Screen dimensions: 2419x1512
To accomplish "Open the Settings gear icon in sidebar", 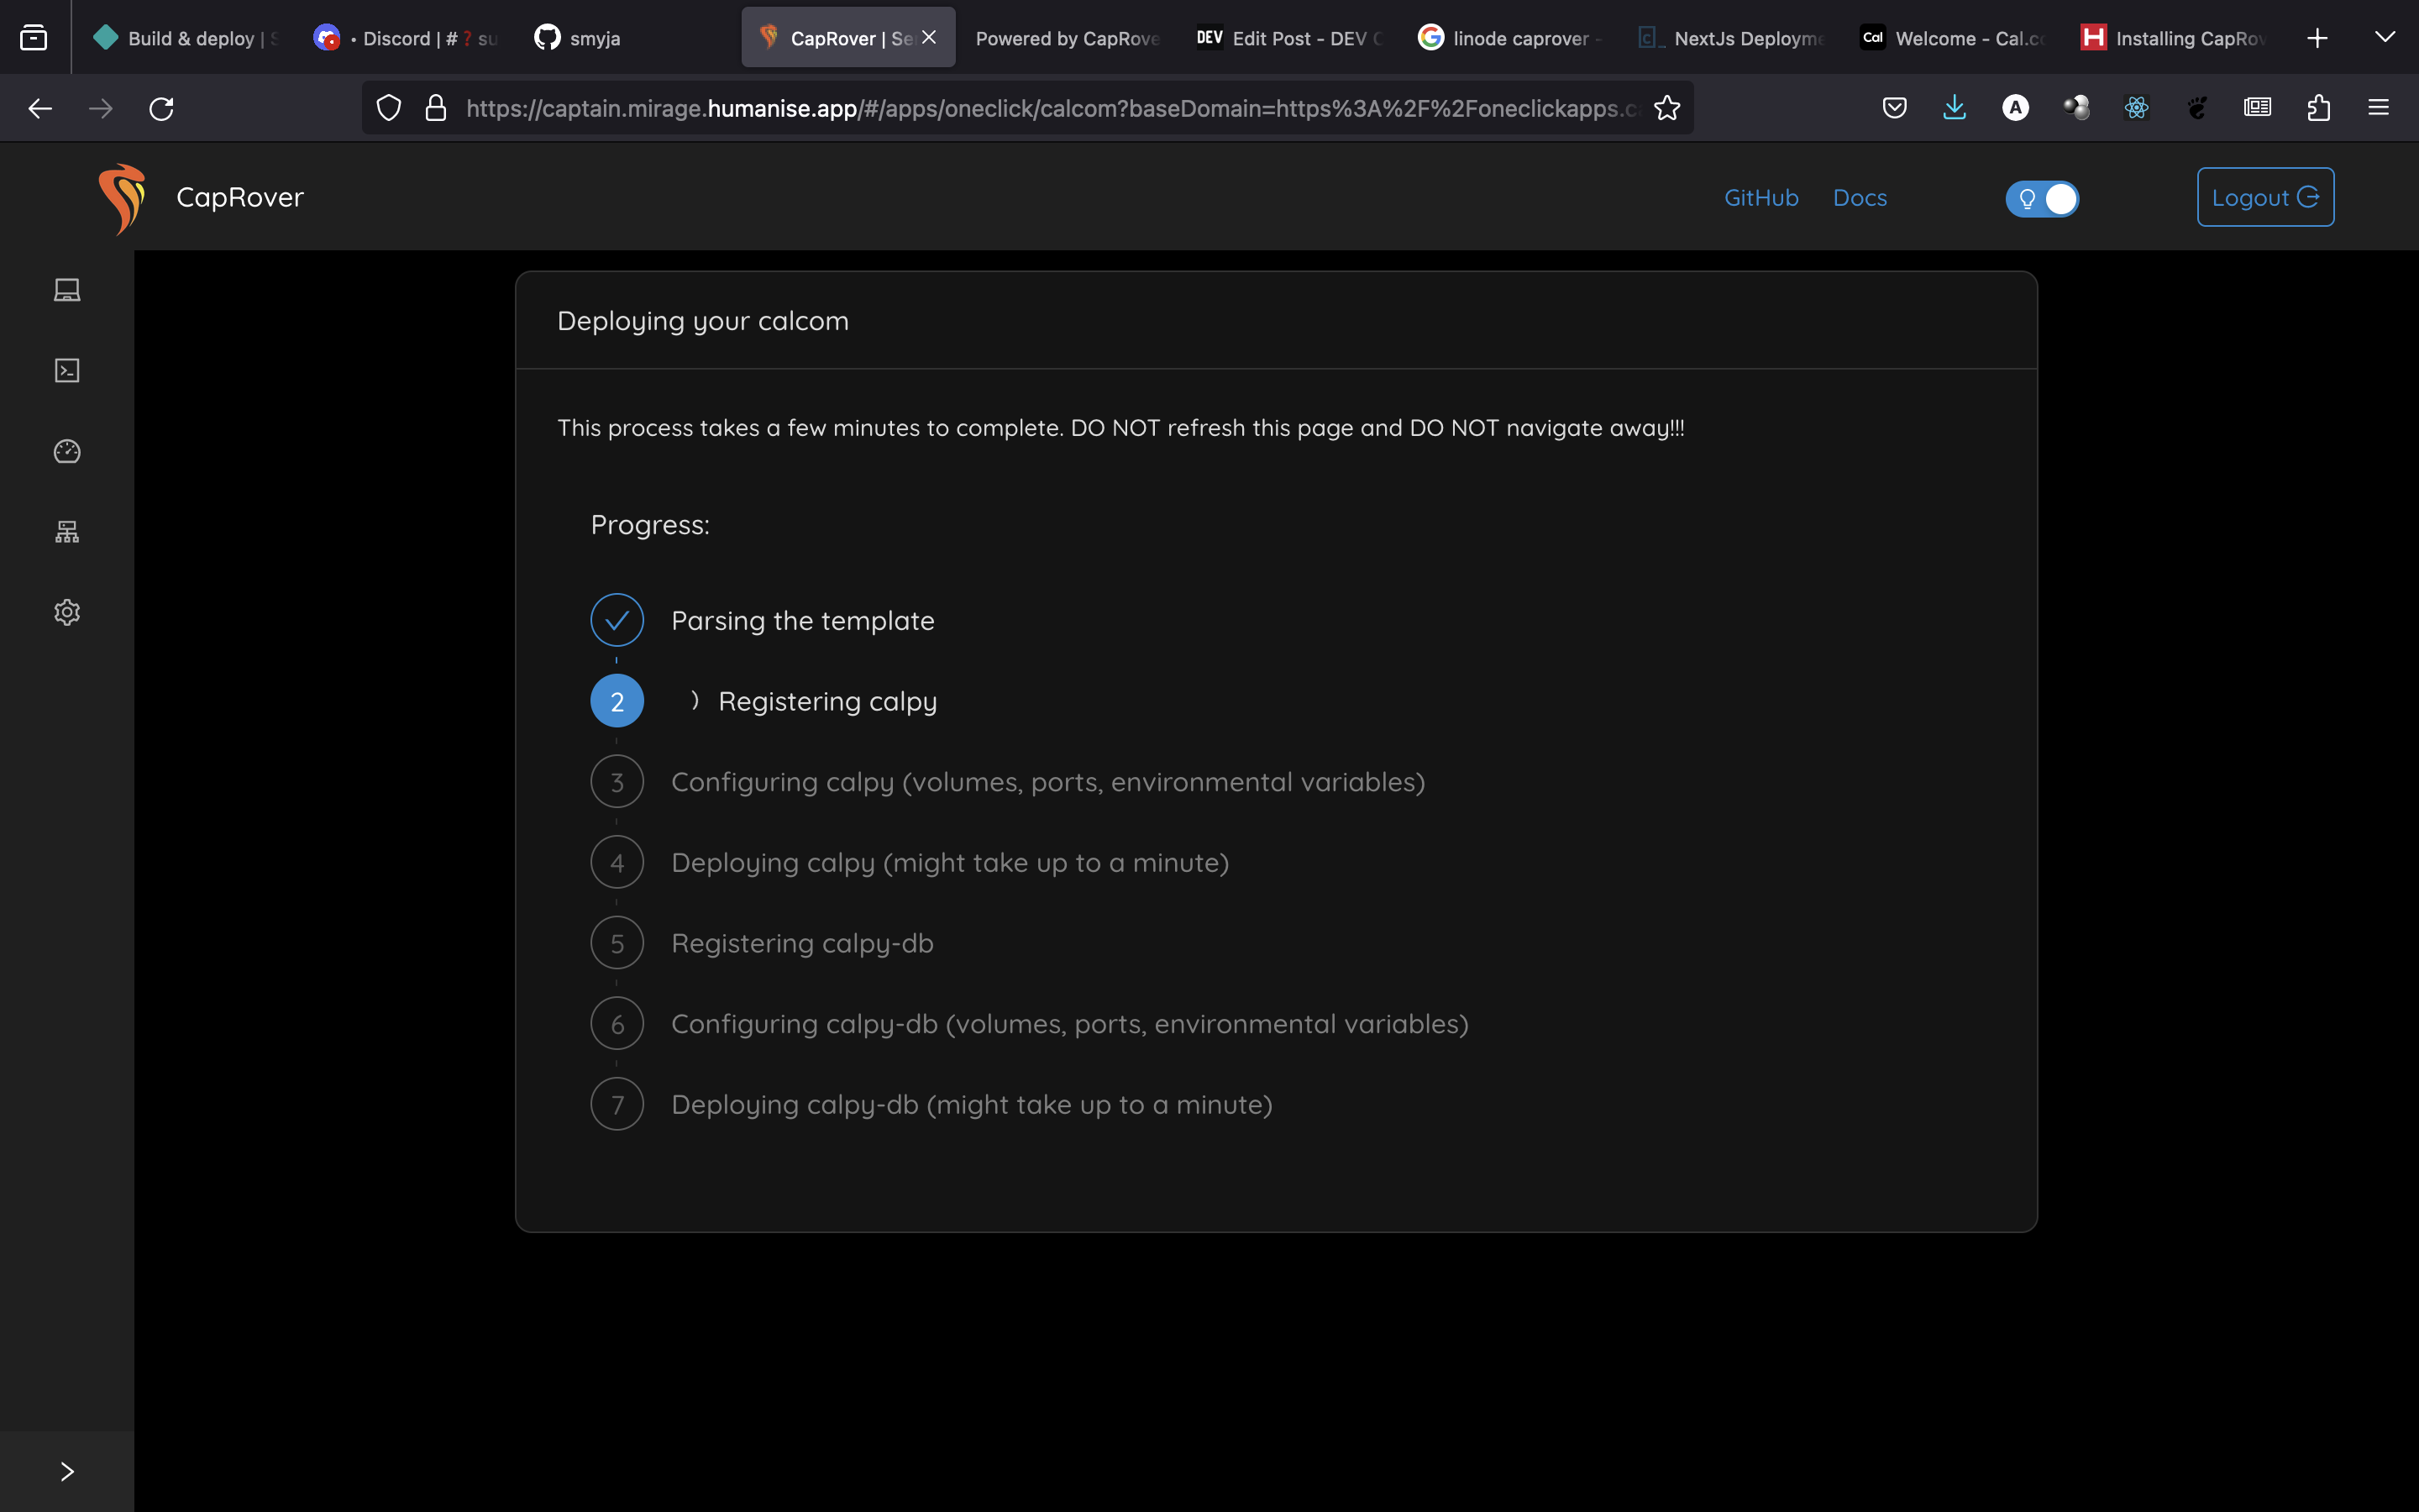I will [x=67, y=612].
